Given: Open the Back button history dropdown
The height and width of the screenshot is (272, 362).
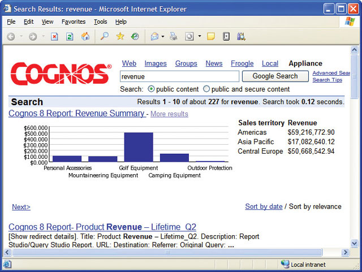Looking at the screenshot, I should pyautogui.click(x=21, y=36).
